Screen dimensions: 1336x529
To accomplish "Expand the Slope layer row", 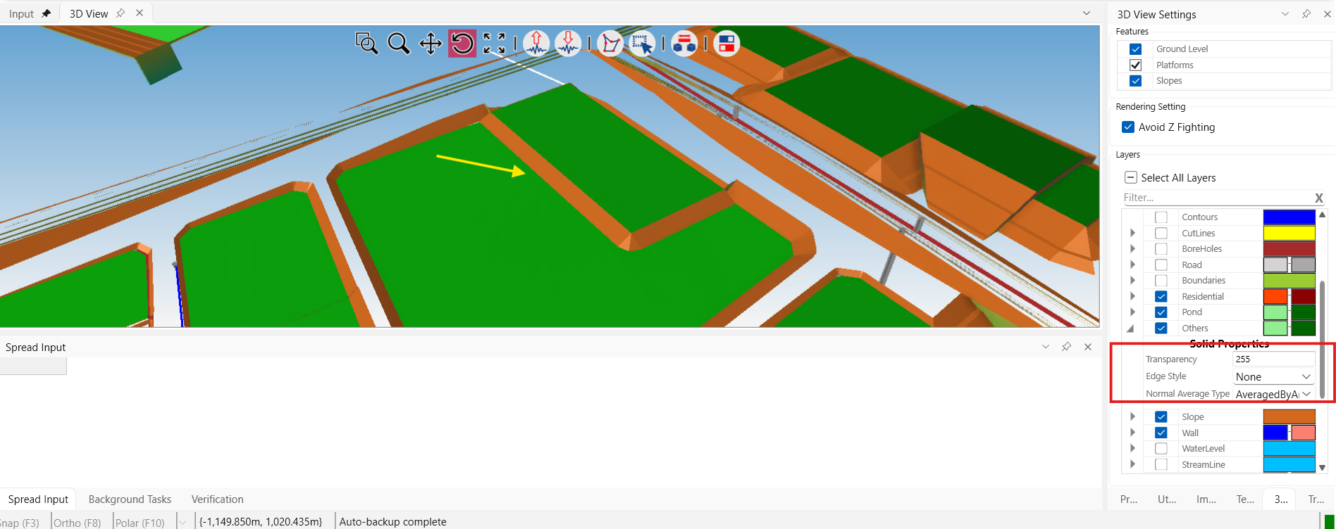I will (x=1132, y=416).
